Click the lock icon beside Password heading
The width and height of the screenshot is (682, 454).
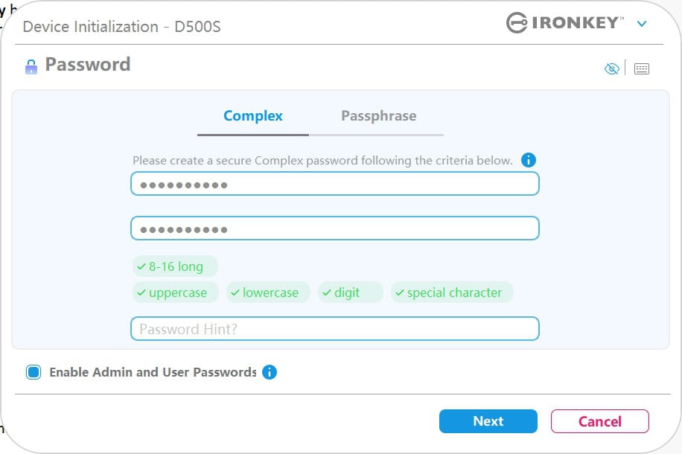31,66
